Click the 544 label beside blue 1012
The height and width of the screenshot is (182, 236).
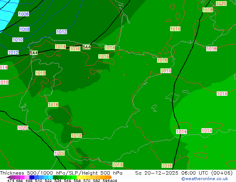34,53
